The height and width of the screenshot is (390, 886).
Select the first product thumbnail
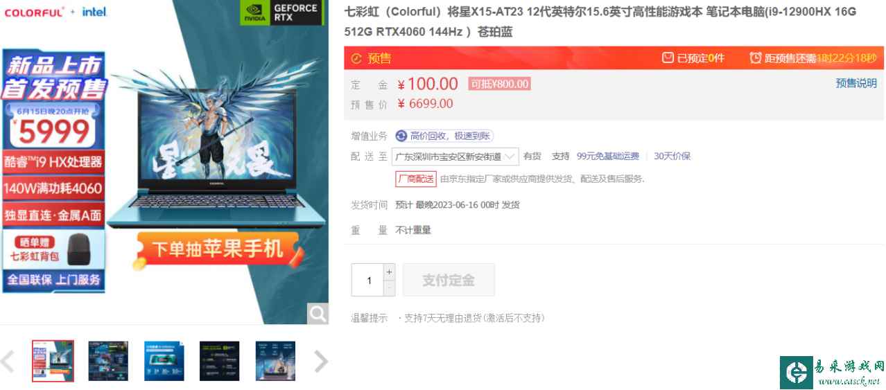[x=53, y=361]
